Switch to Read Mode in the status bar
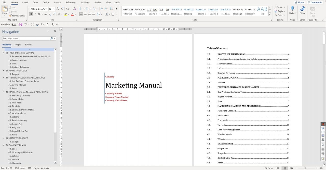This screenshot has width=326, height=170. point(278,168)
